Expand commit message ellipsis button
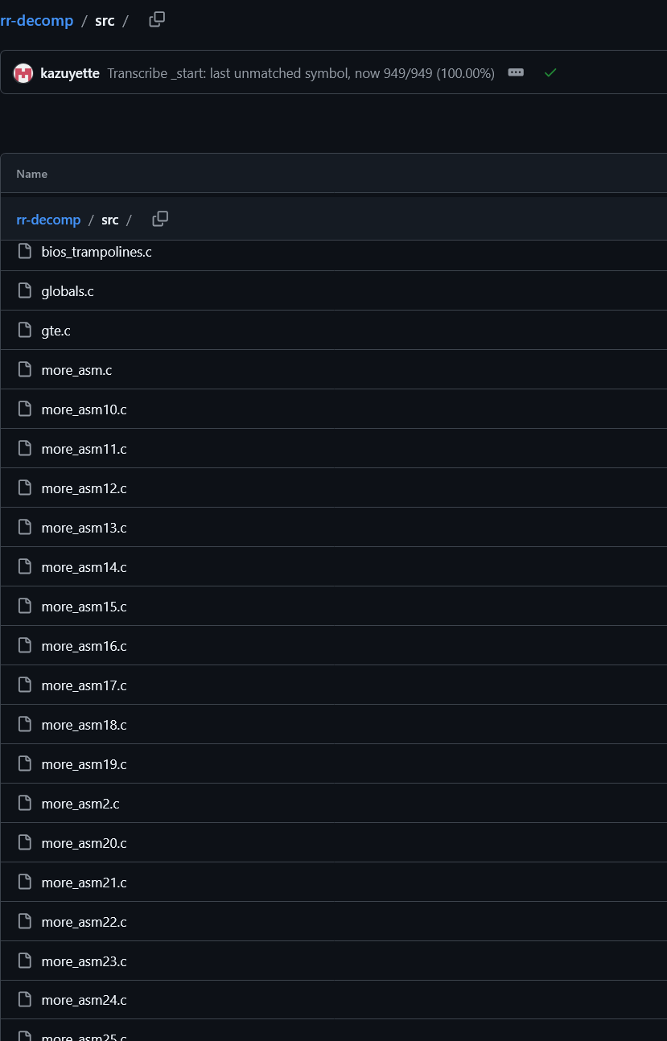The width and height of the screenshot is (667, 1041). [517, 72]
